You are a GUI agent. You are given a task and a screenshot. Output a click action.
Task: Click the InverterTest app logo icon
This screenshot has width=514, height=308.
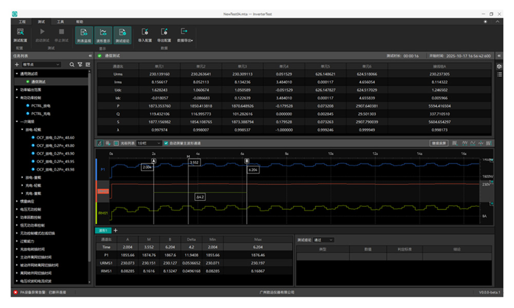coord(15,14)
